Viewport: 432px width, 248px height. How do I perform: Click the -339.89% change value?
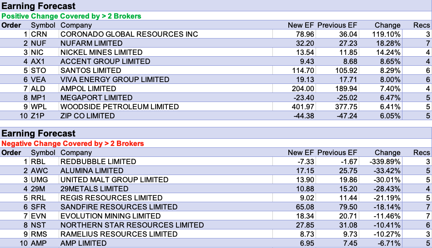click(x=385, y=162)
